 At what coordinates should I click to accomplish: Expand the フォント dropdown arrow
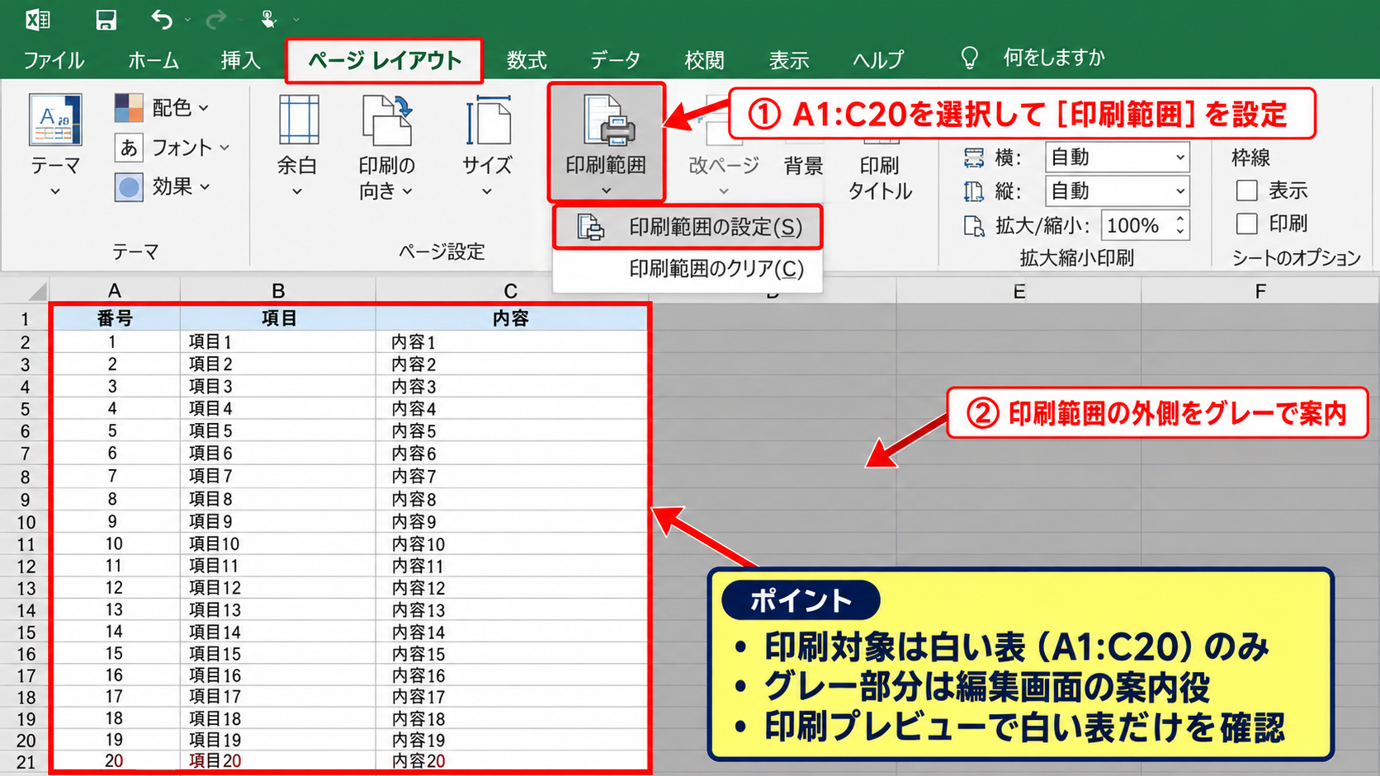(224, 148)
